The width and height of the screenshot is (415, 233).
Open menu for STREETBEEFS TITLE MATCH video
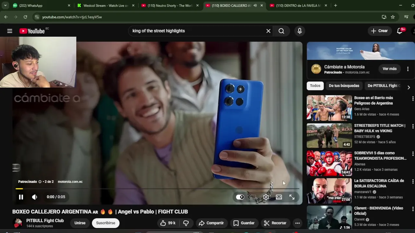pyautogui.click(x=413, y=126)
